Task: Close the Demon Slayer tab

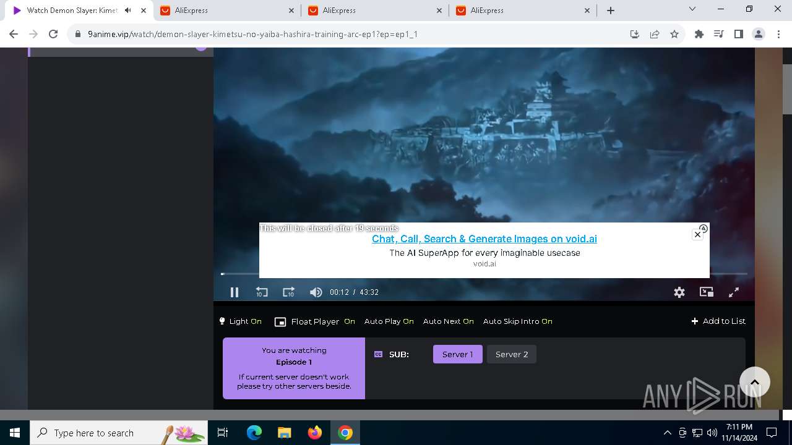Action: click(144, 11)
